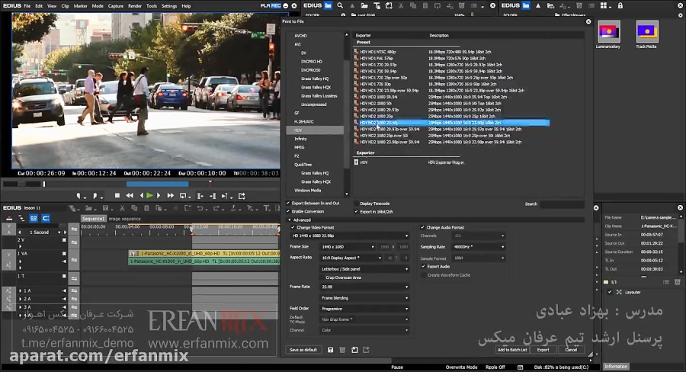Collapse the Advanced section

pos(289,220)
